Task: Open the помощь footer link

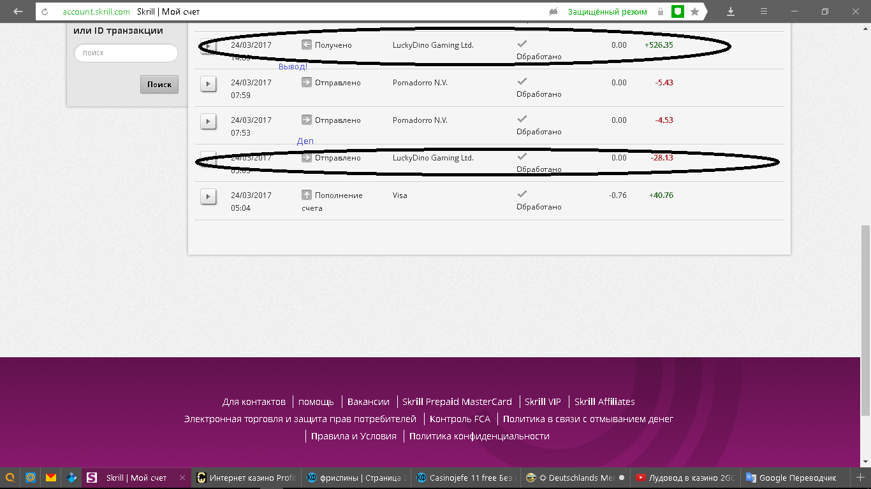Action: (x=316, y=402)
